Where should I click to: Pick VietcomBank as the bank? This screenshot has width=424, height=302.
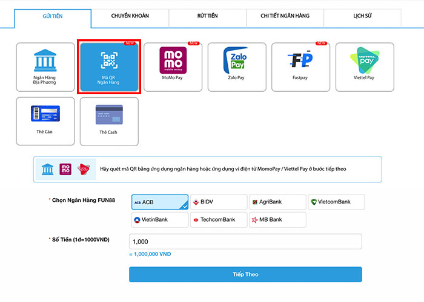[x=336, y=202]
